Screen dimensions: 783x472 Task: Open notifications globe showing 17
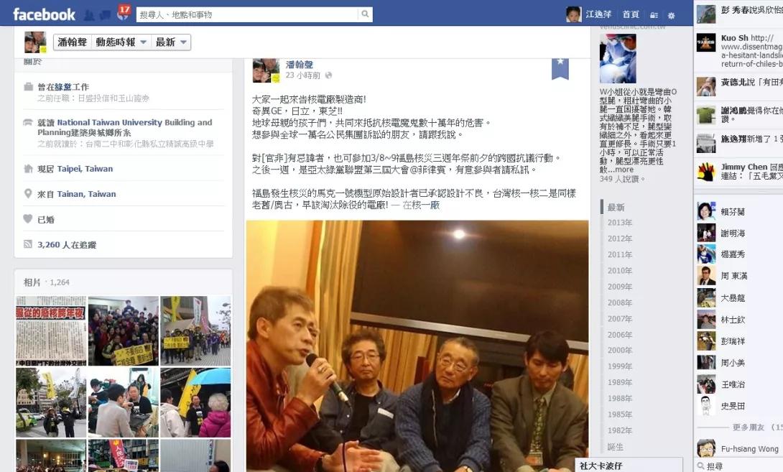(x=123, y=13)
